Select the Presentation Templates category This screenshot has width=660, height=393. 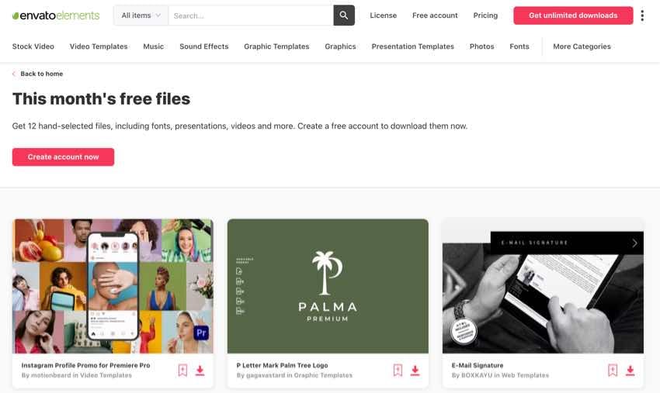pyautogui.click(x=412, y=47)
